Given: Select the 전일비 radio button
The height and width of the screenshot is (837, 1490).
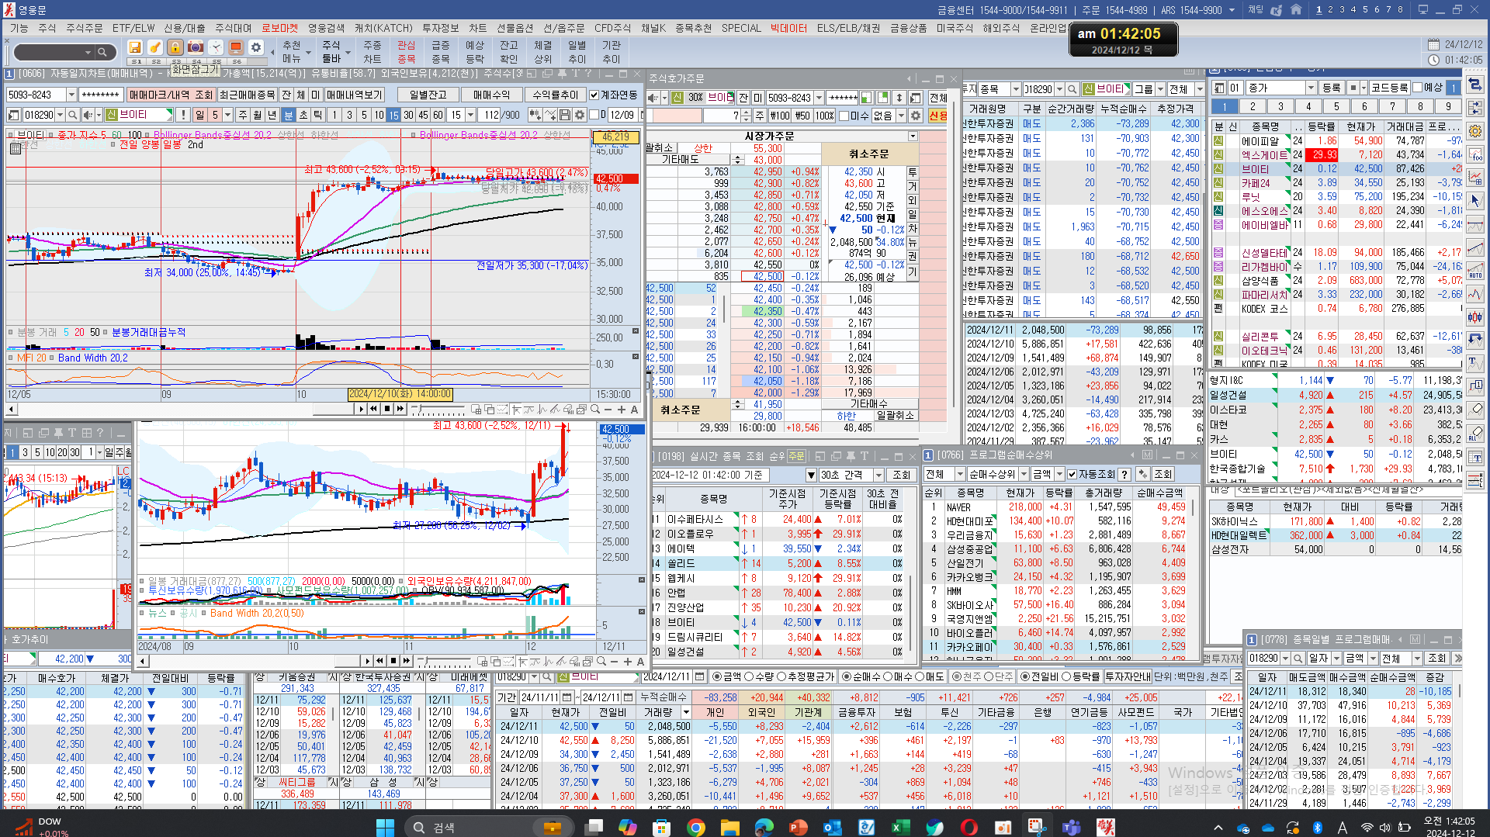Looking at the screenshot, I should click(x=1024, y=676).
